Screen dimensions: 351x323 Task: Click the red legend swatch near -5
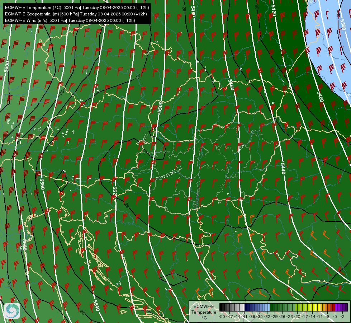click(334, 307)
